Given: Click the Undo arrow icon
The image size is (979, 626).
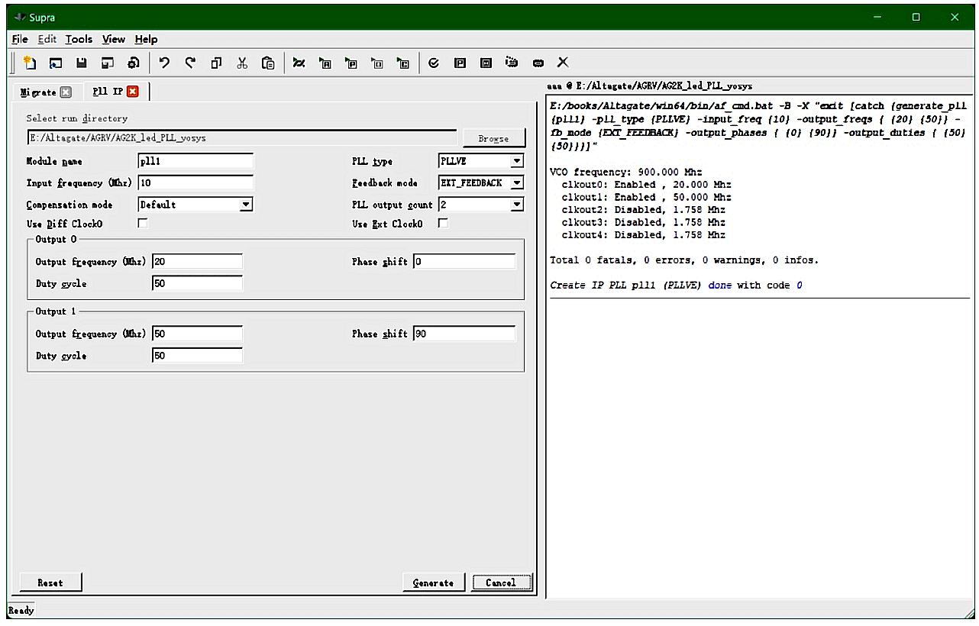Looking at the screenshot, I should [x=164, y=63].
